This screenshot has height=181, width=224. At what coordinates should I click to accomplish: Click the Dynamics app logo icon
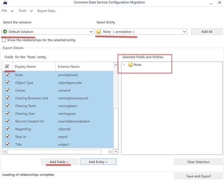click(x=5, y=3)
